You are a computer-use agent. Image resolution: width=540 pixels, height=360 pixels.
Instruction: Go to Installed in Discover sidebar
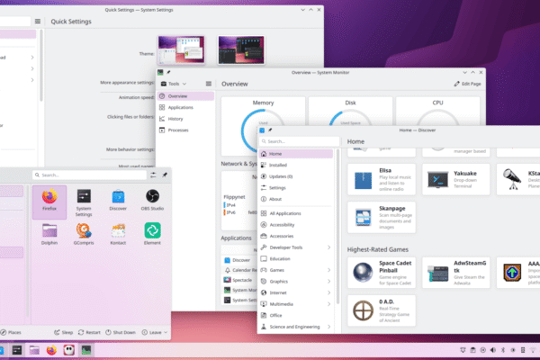[x=296, y=165]
